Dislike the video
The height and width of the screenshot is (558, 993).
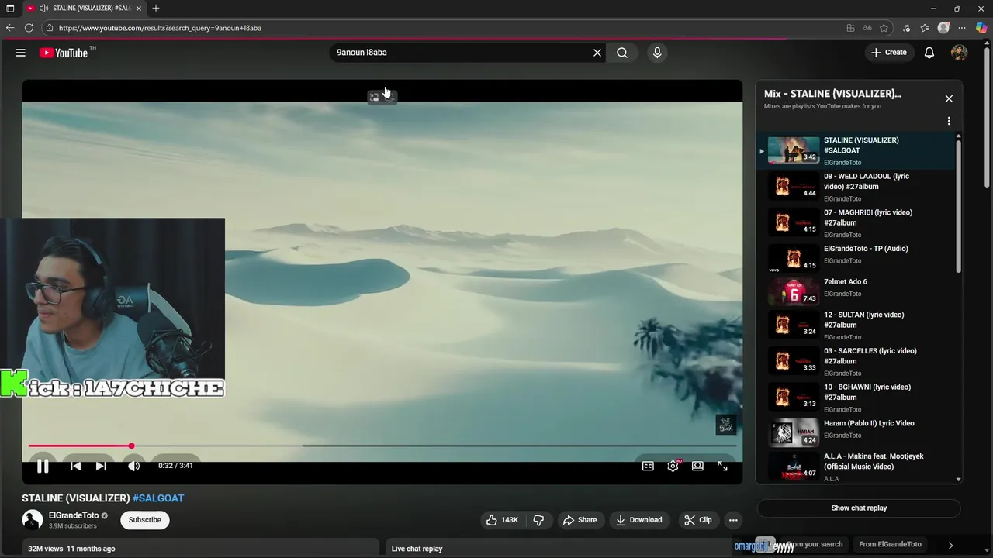[538, 520]
